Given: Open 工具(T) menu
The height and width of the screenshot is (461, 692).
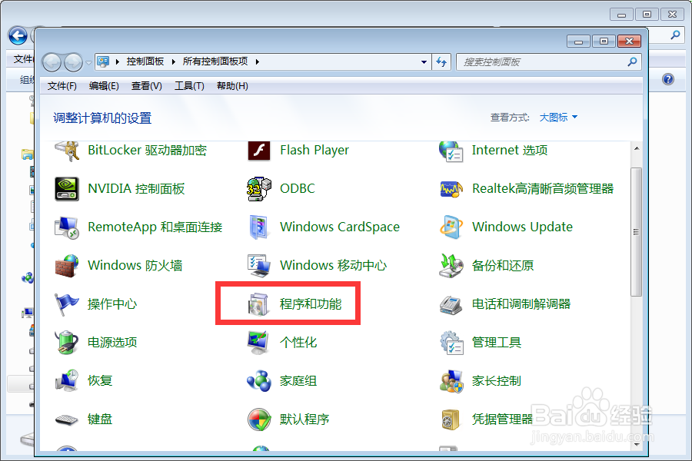Looking at the screenshot, I should (189, 86).
